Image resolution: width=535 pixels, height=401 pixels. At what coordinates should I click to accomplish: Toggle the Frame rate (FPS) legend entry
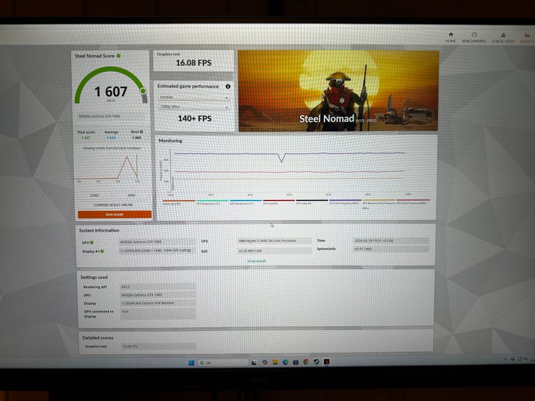(x=178, y=202)
